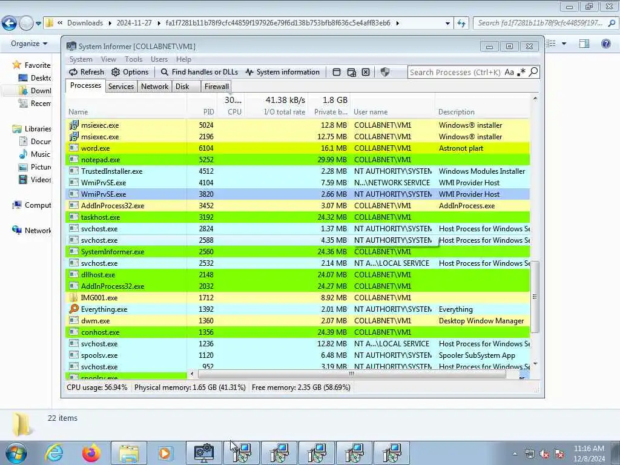620x465 pixels.
Task: Expand the Downloads breadcrumb arrow
Action: [110, 24]
